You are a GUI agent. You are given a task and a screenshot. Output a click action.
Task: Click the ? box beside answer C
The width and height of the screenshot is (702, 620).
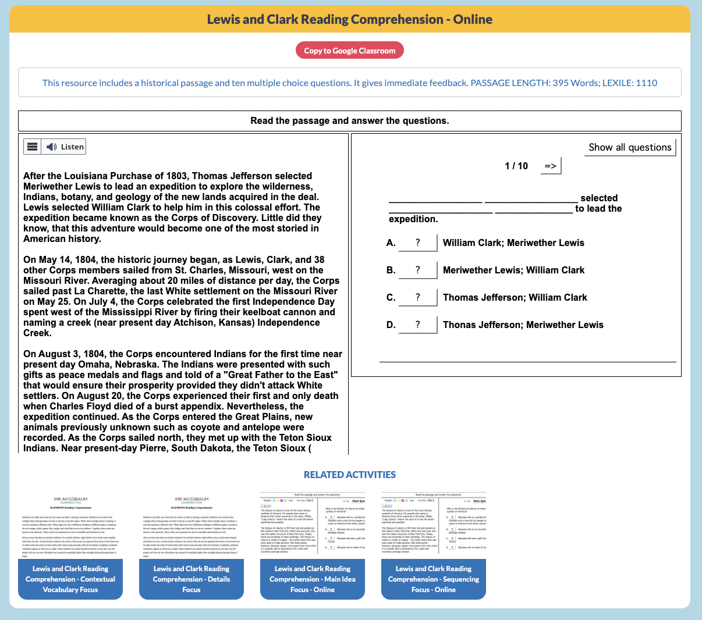coord(417,297)
